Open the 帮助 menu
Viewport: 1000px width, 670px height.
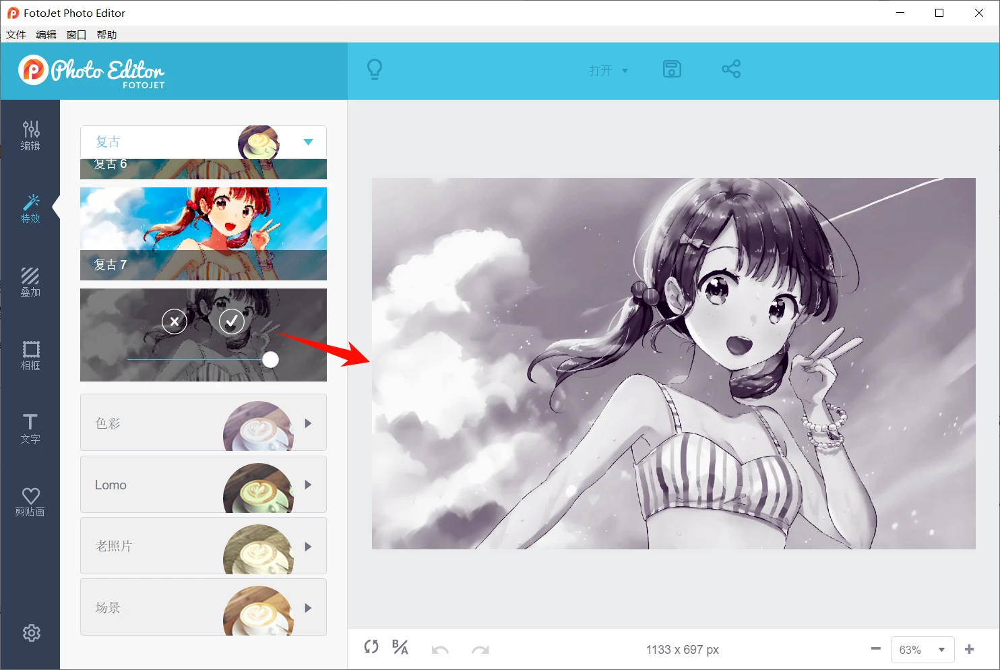coord(106,35)
